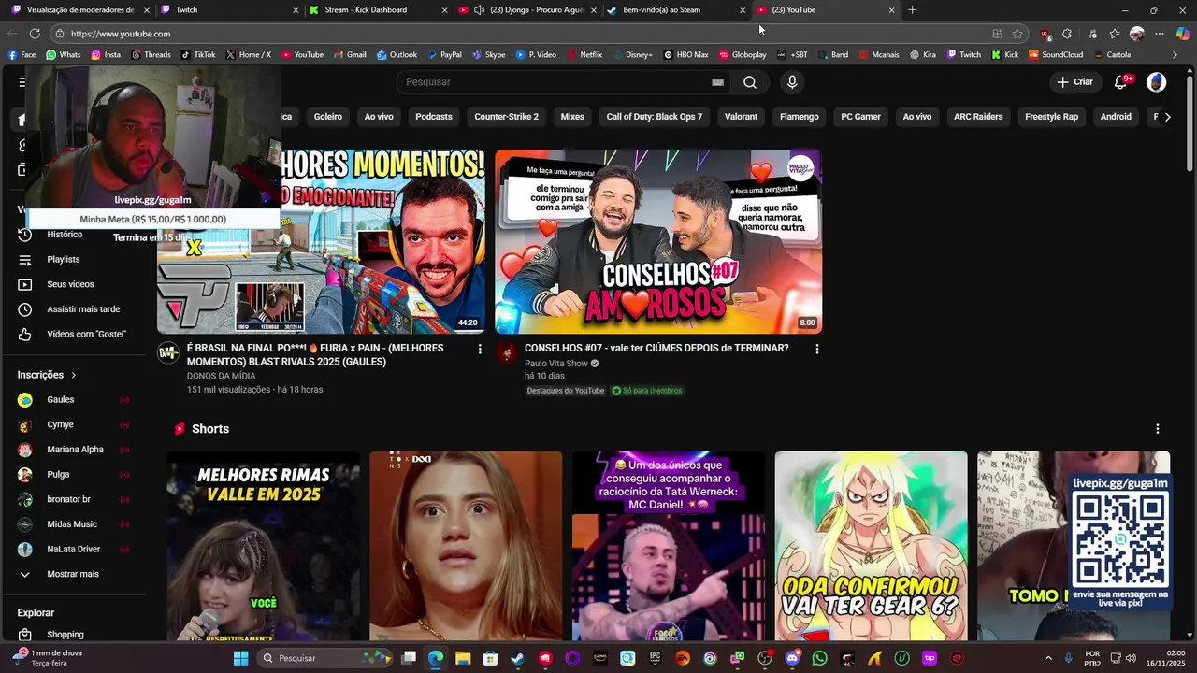Filter by the Podcasts chip

tap(434, 117)
